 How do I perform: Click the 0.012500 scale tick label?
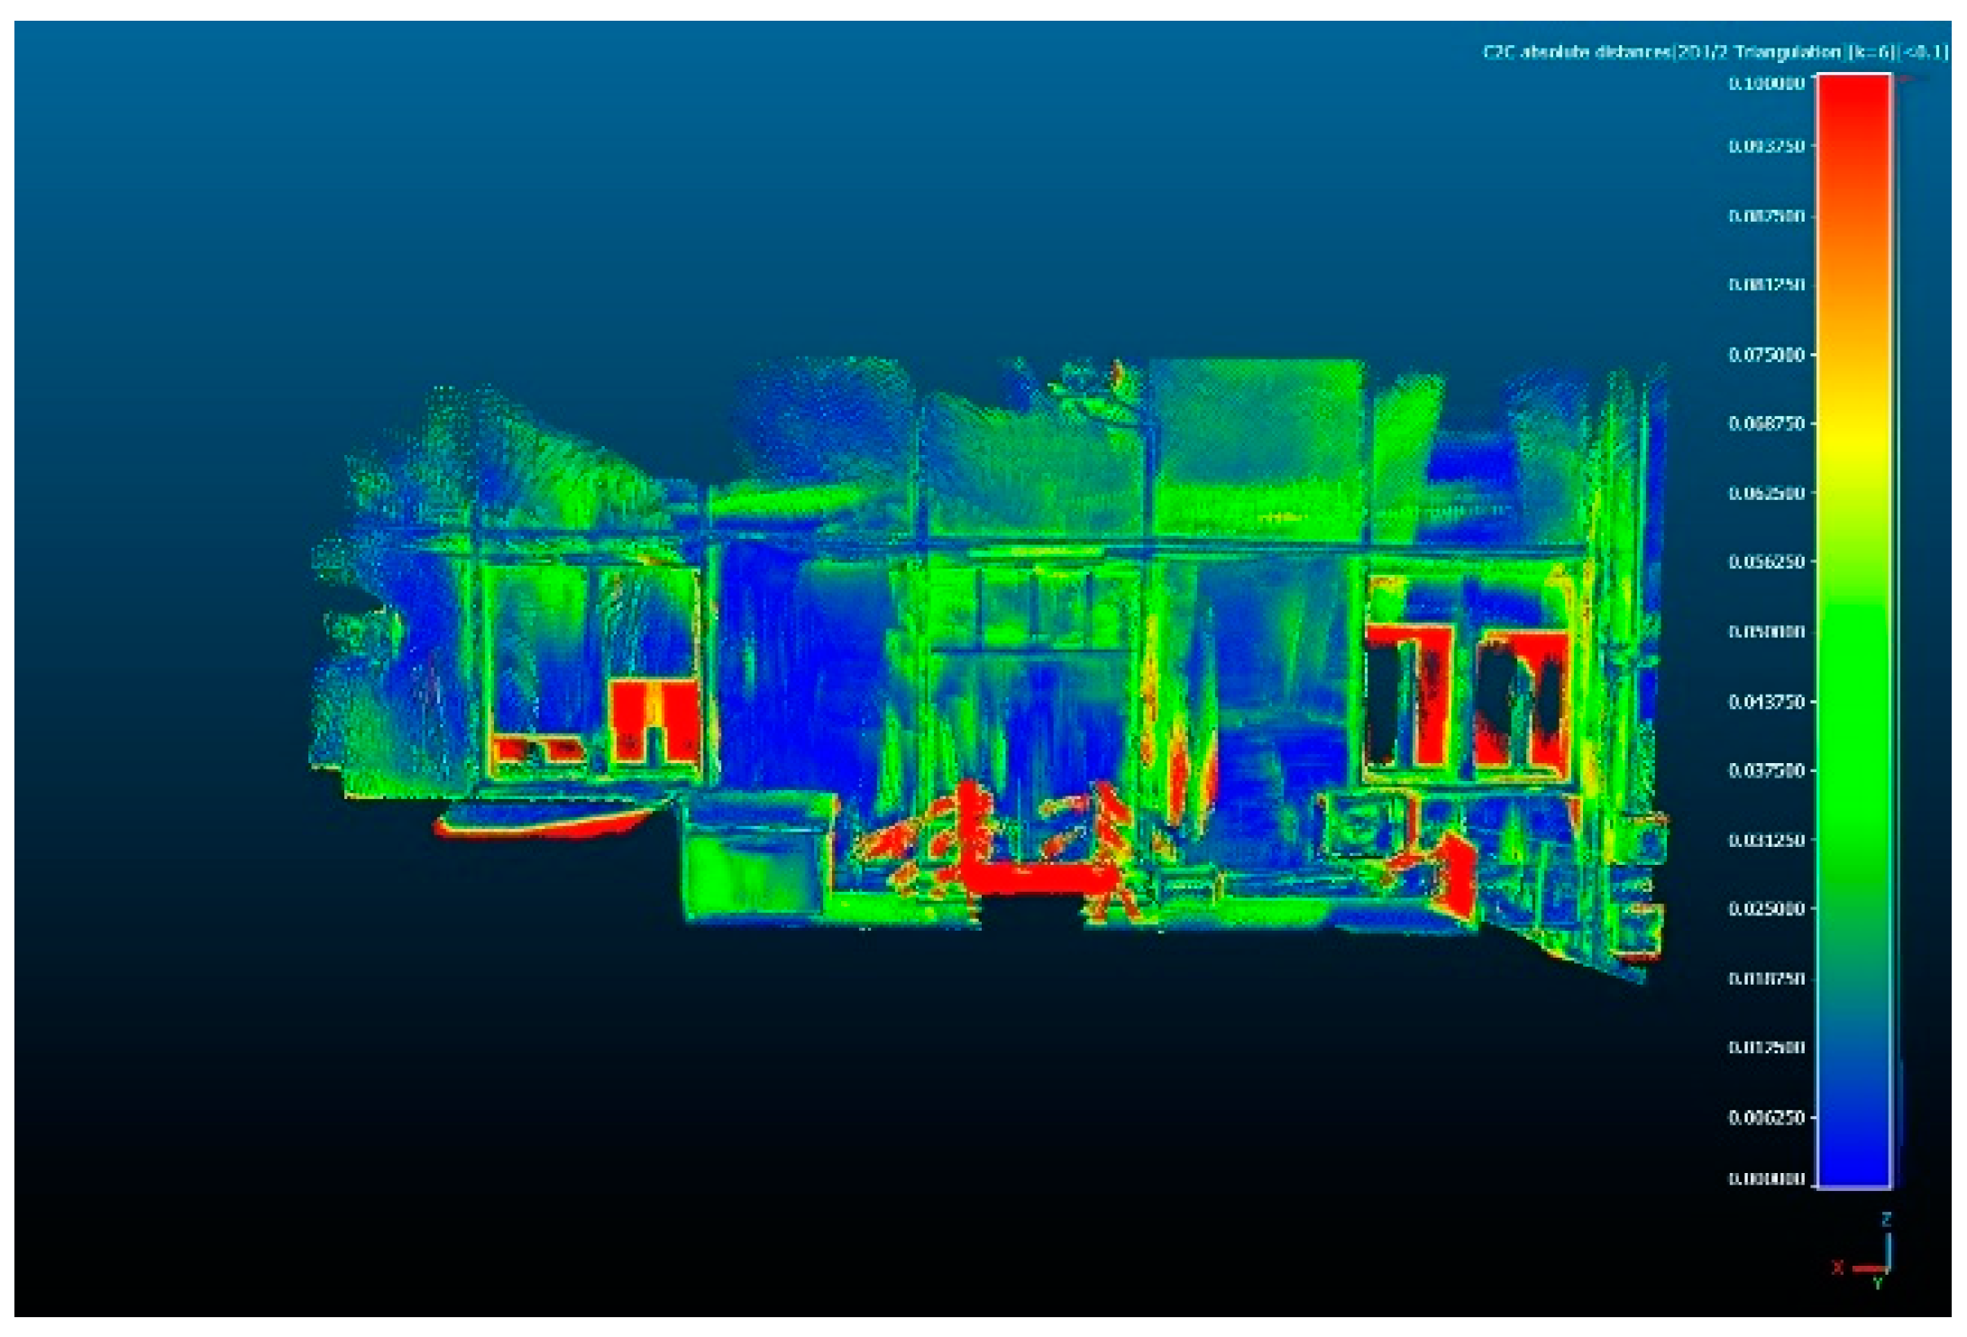pyautogui.click(x=1766, y=1048)
